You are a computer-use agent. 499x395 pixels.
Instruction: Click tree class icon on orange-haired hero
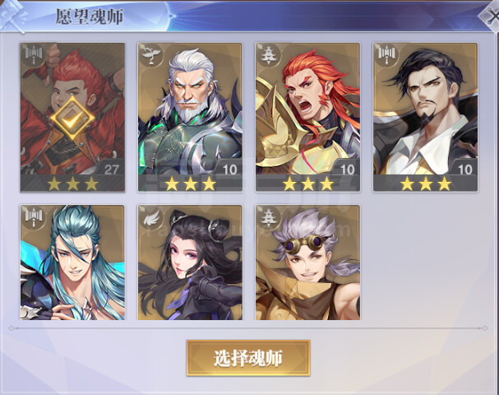269,55
